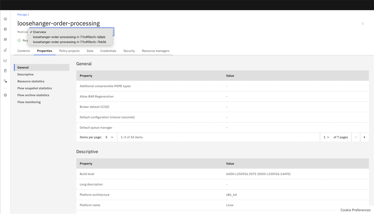Select the clipboard Catalog icon in the sidebar

click(5, 71)
